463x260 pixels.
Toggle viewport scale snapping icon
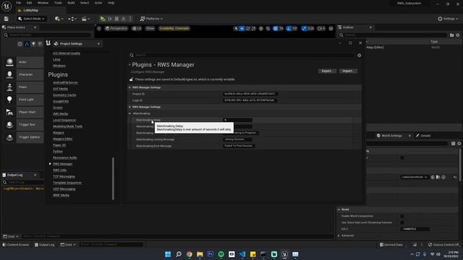click(304, 28)
